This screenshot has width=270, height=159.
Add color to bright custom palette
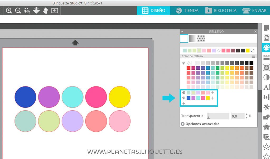click(x=213, y=98)
